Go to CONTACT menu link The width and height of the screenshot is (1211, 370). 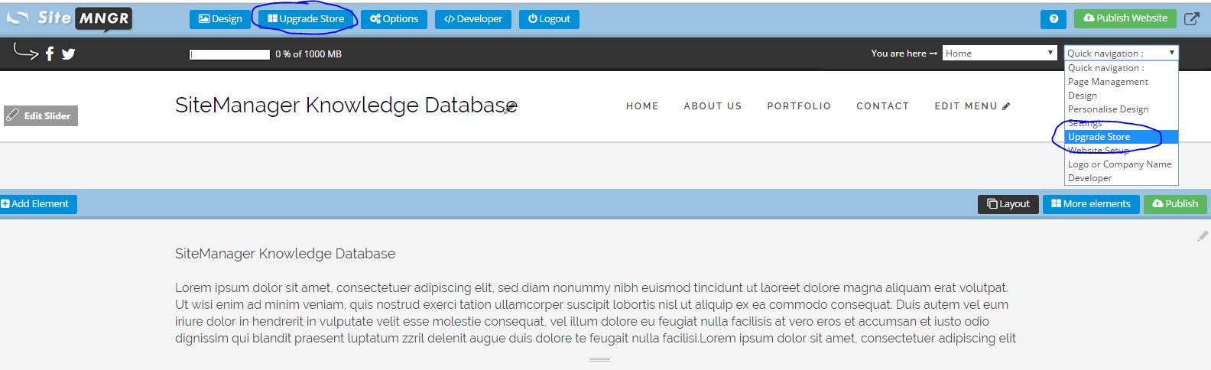[x=882, y=106]
